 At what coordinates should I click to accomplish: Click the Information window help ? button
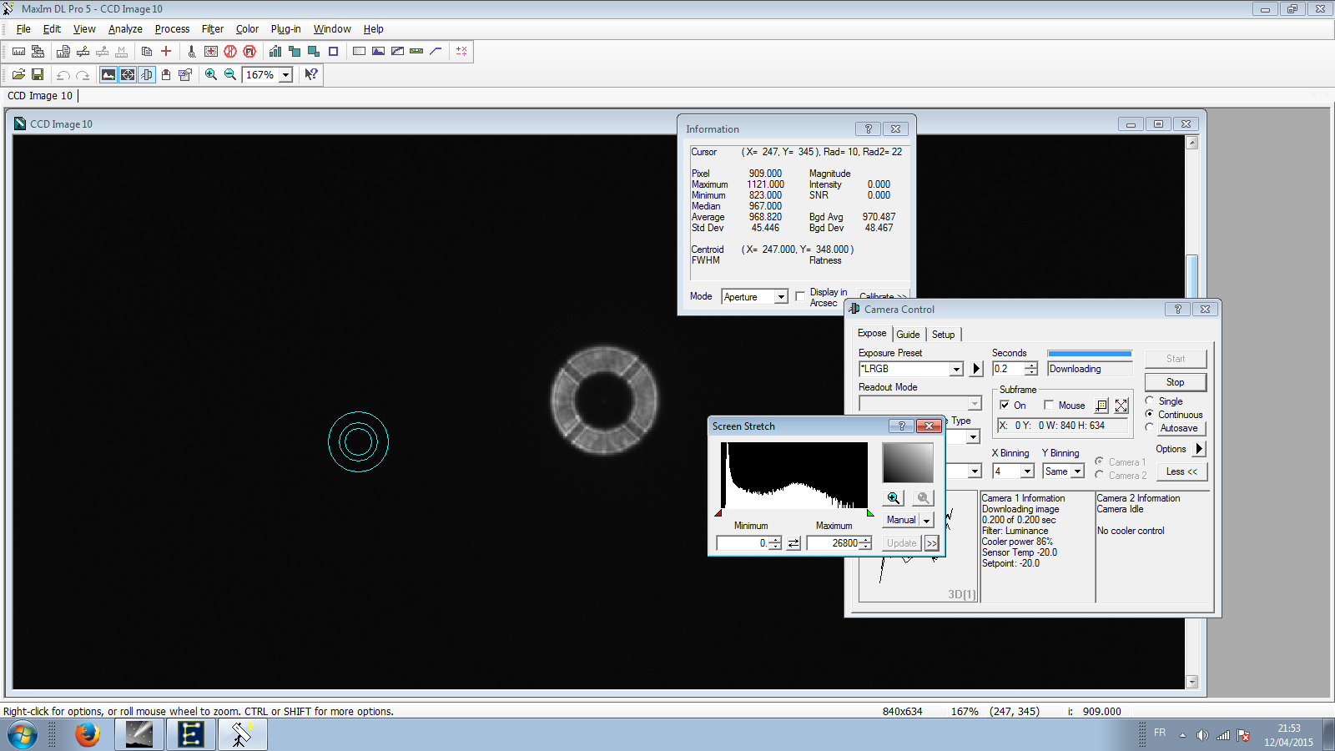tap(868, 129)
